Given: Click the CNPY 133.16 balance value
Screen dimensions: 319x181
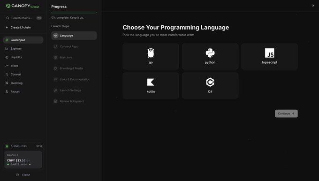Looking at the screenshot, I should click(18, 160).
